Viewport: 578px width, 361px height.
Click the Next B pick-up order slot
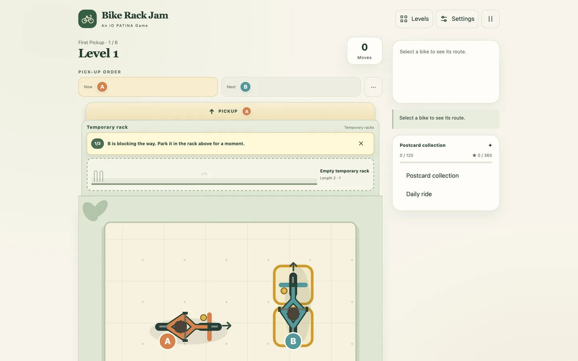tap(291, 87)
